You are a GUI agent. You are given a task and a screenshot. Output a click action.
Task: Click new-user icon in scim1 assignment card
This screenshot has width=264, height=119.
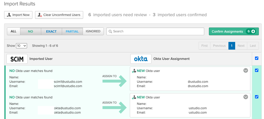134,71
